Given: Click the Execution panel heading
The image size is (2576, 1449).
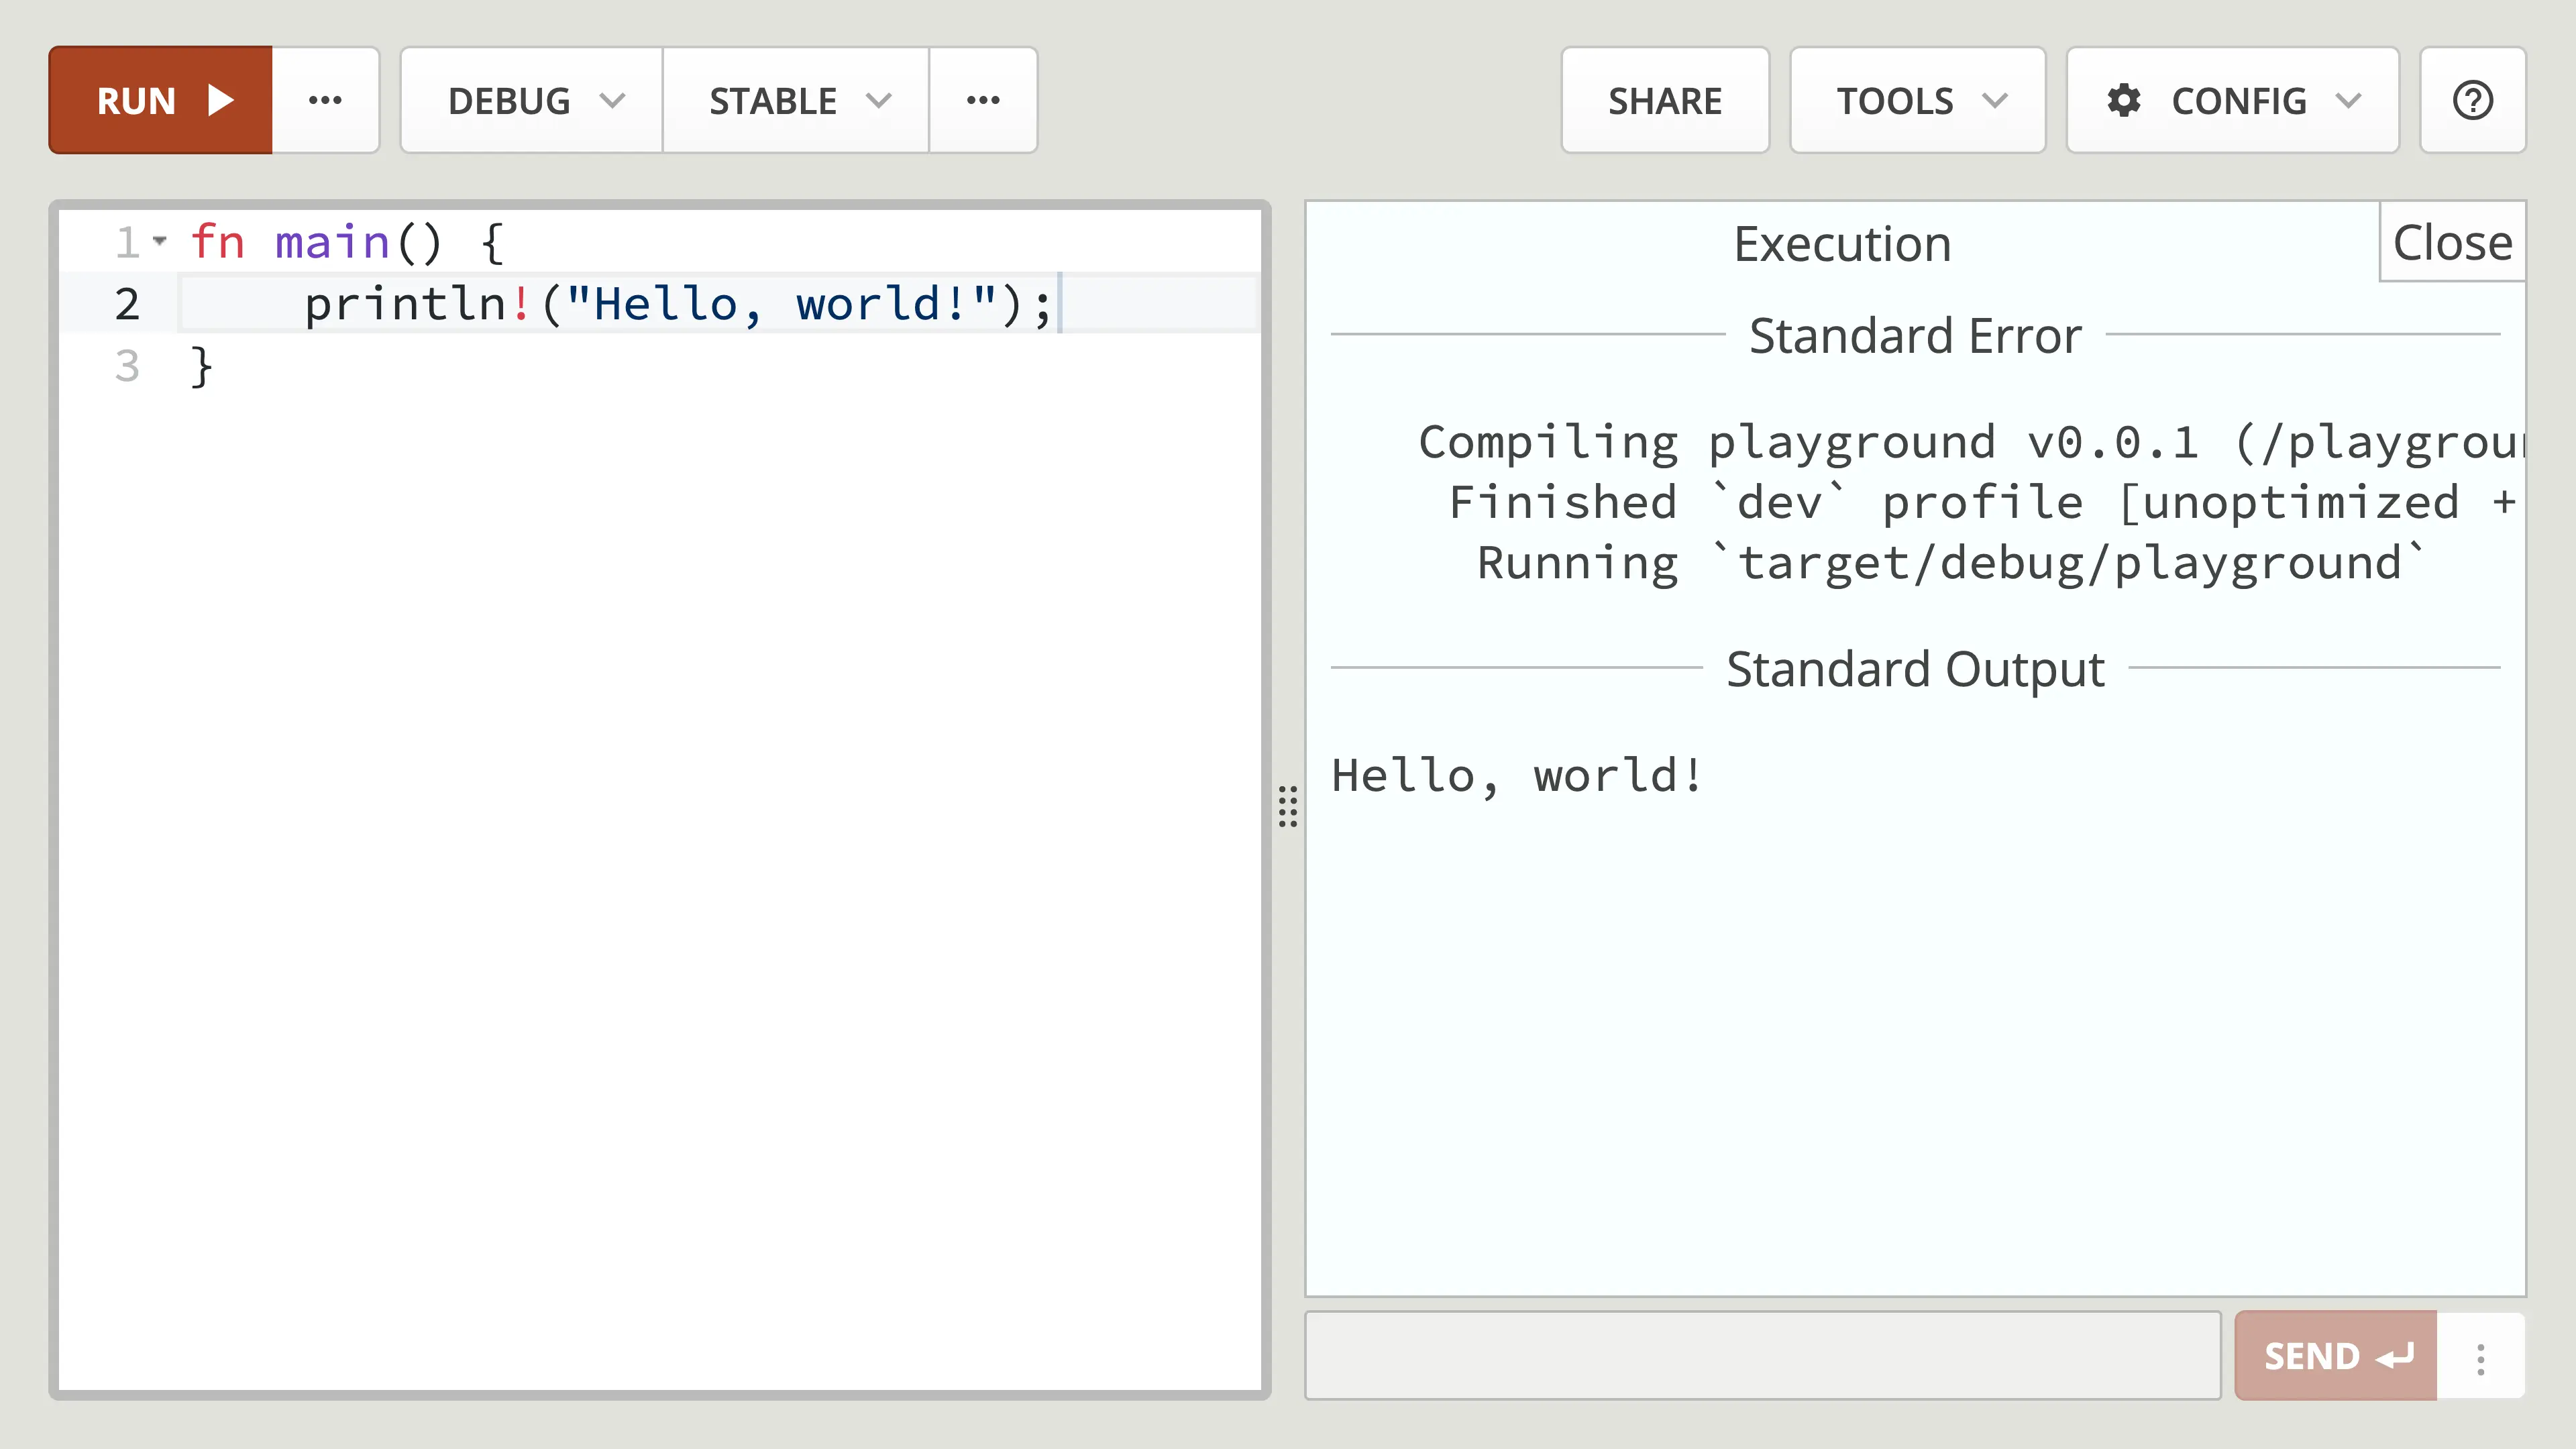Looking at the screenshot, I should pos(1842,244).
